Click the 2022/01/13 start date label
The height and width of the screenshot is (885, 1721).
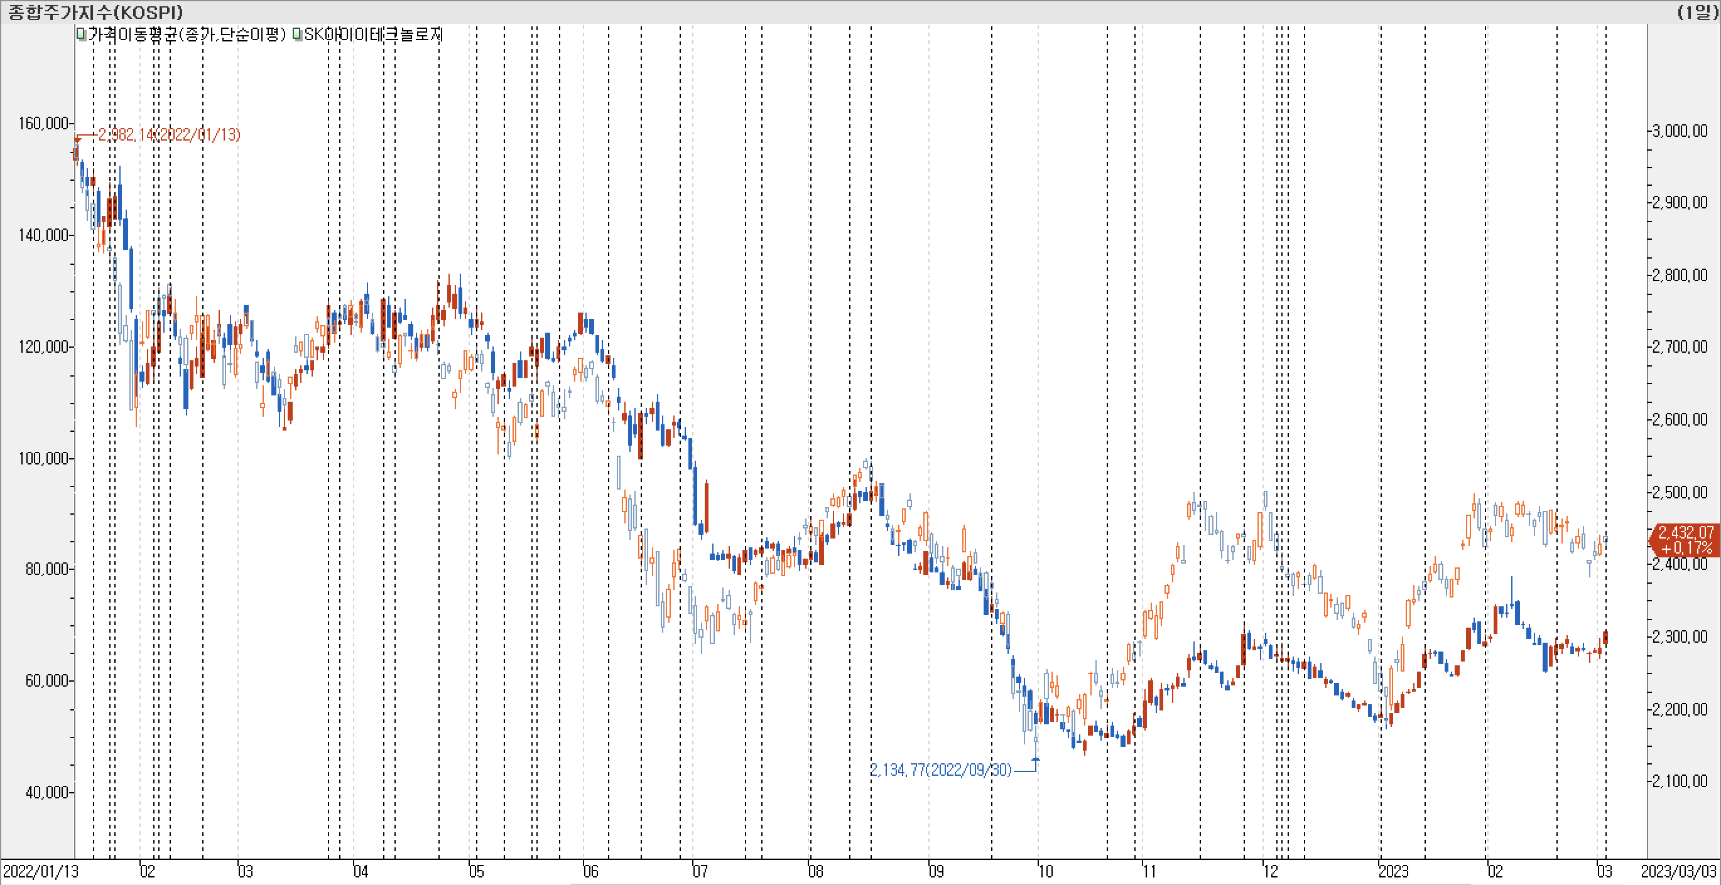point(40,871)
